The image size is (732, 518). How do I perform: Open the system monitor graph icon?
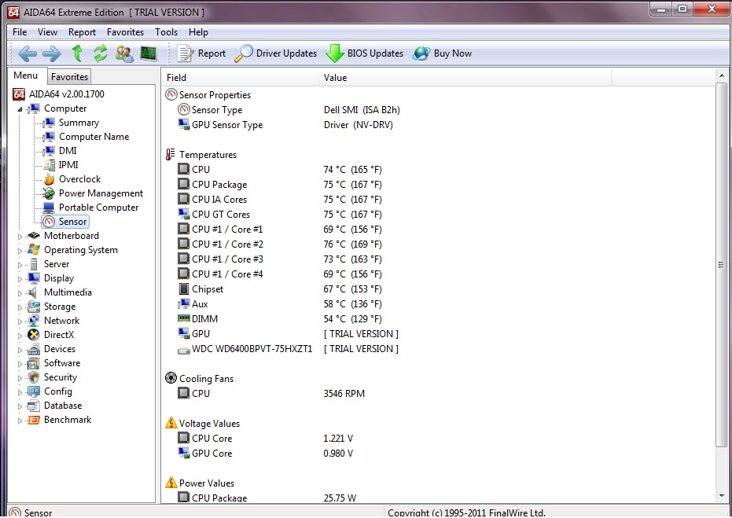tap(149, 53)
